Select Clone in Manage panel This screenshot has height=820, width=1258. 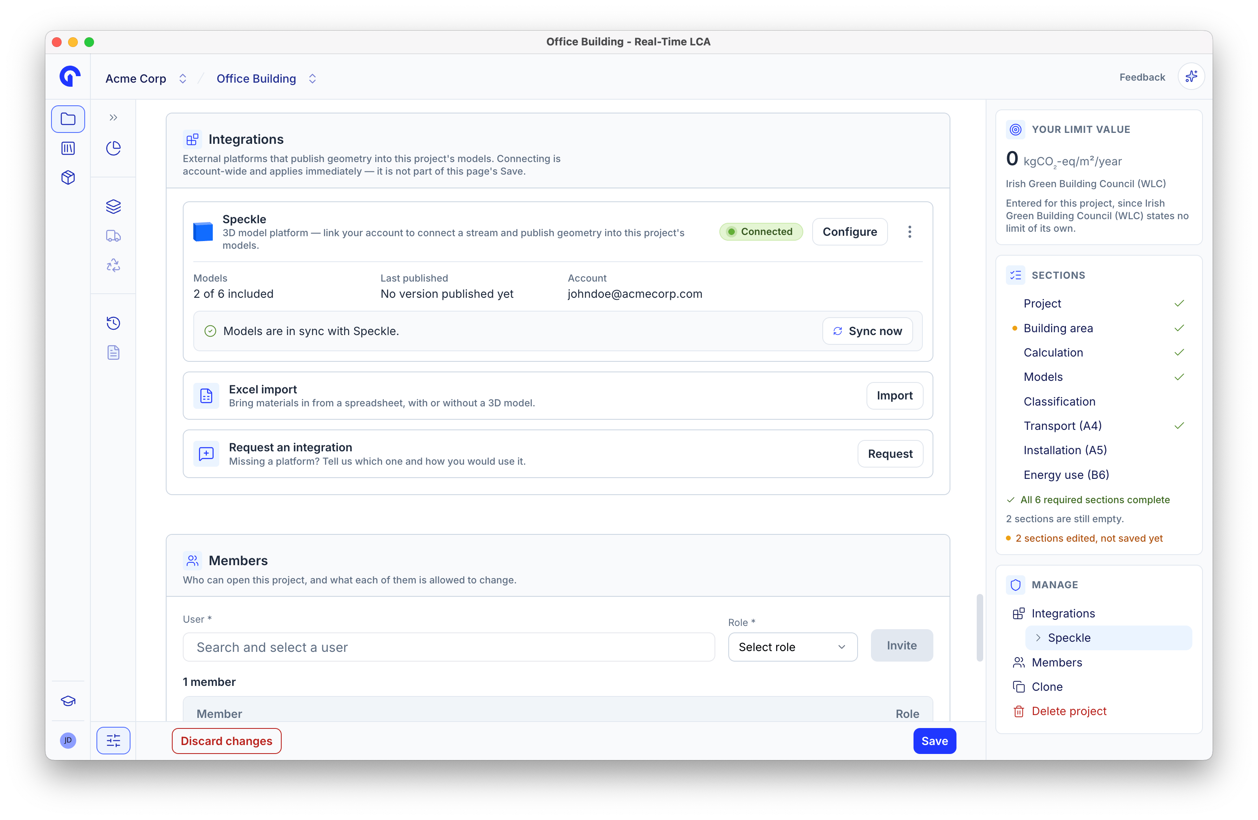[1046, 687]
